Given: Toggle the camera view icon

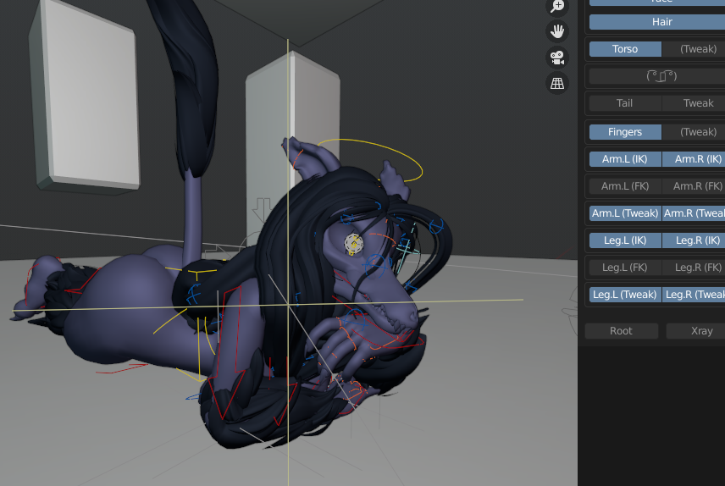Looking at the screenshot, I should tap(557, 58).
